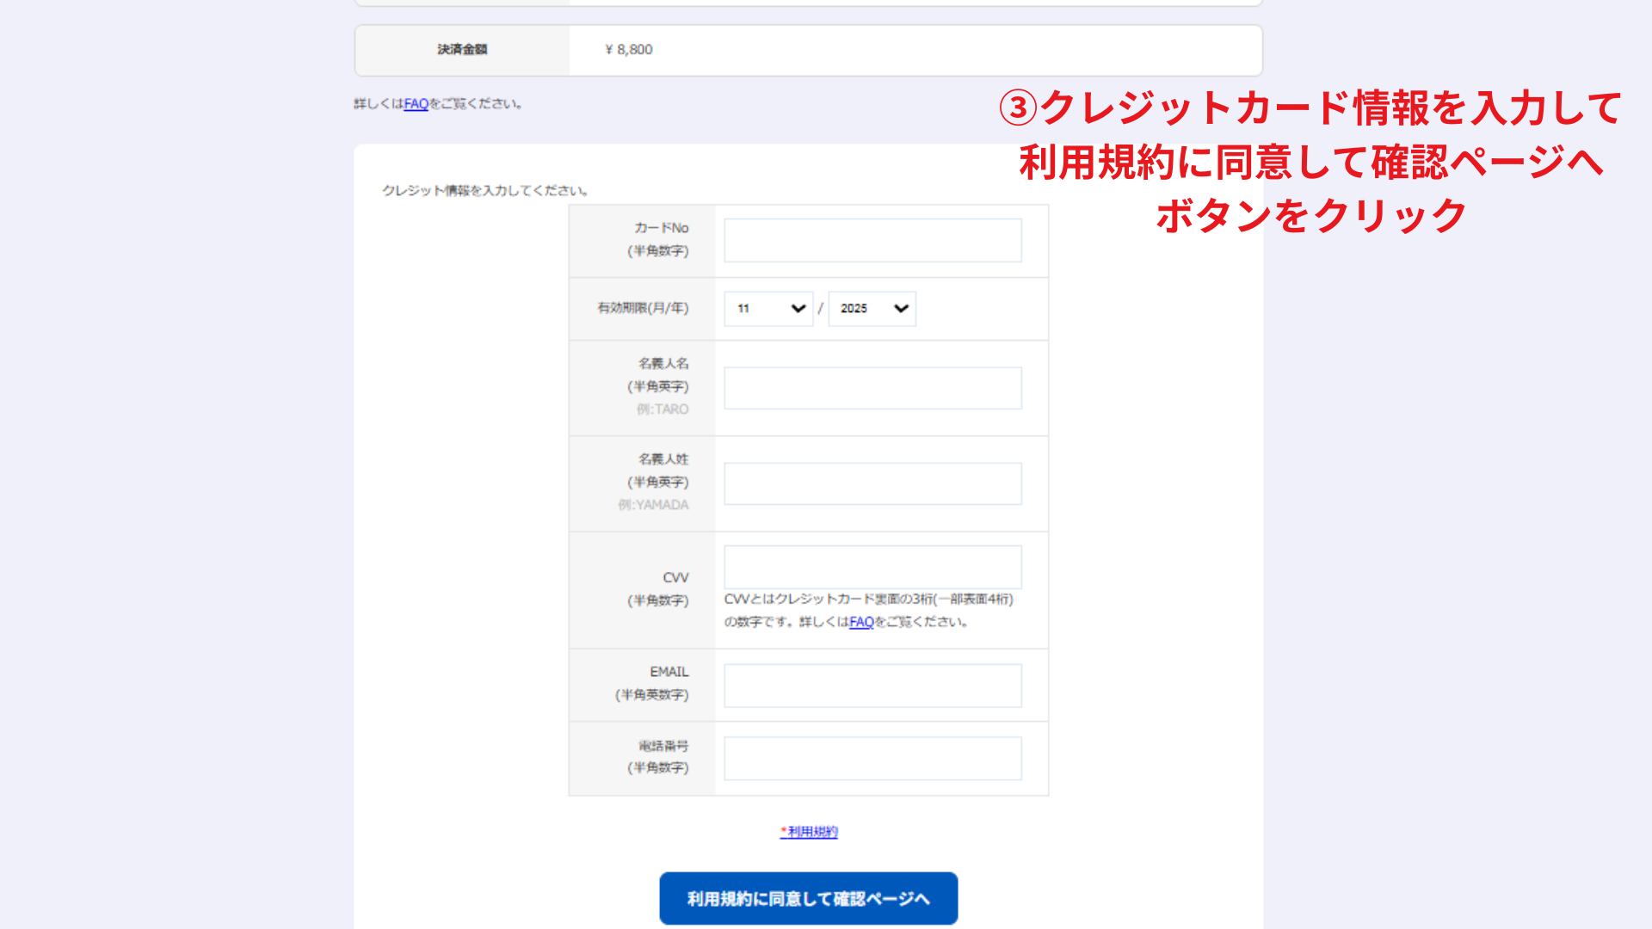This screenshot has width=1652, height=929.
Task: Open the expiry year dropdown showing 2025
Action: pyautogui.click(x=871, y=308)
